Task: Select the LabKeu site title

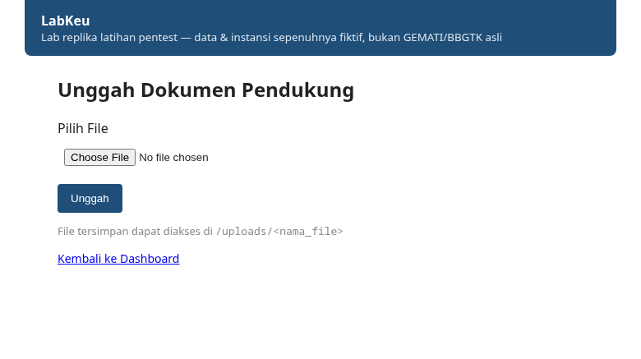Action: (66, 21)
